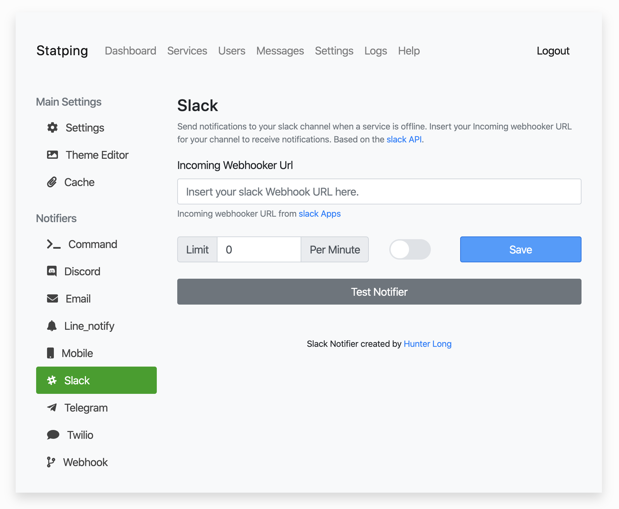The image size is (619, 509).
Task: Open Messages from the top navigation
Action: click(280, 51)
